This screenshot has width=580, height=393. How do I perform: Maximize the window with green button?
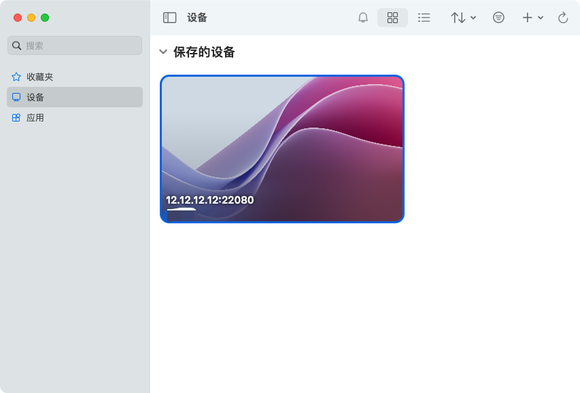coord(45,18)
